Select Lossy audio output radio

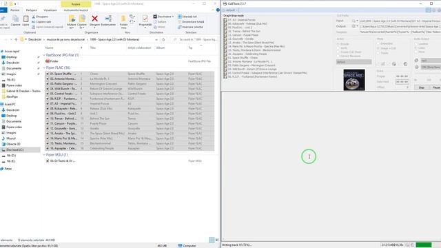click(416, 48)
